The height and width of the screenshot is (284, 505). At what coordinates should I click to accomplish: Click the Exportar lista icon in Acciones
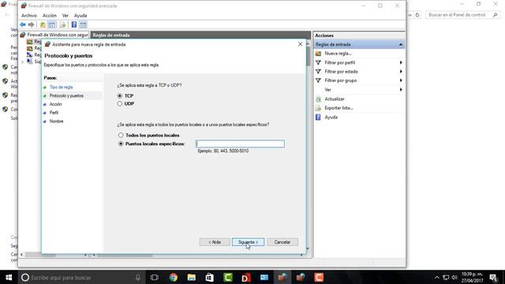318,108
